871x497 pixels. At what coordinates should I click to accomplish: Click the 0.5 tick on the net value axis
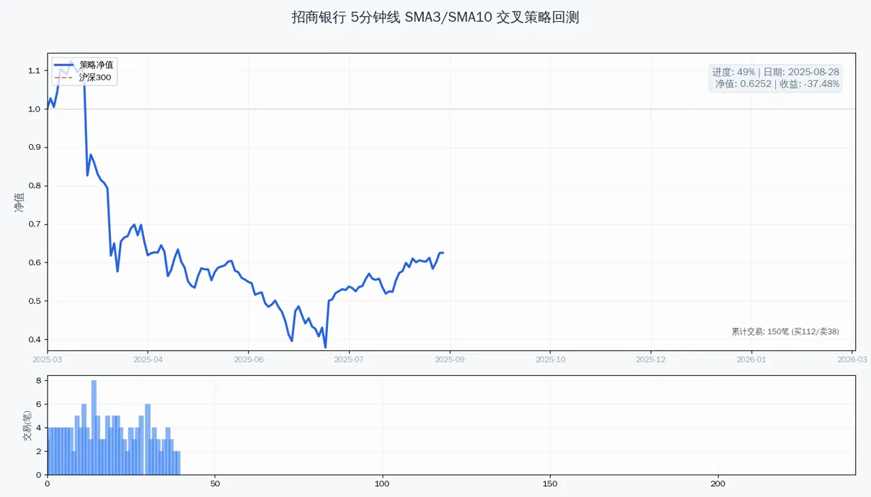(x=35, y=301)
